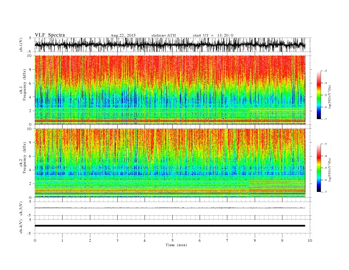This screenshot has width=349, height=270.
Task: Click the "8" tick on the Time axis
Action: coord(255,240)
